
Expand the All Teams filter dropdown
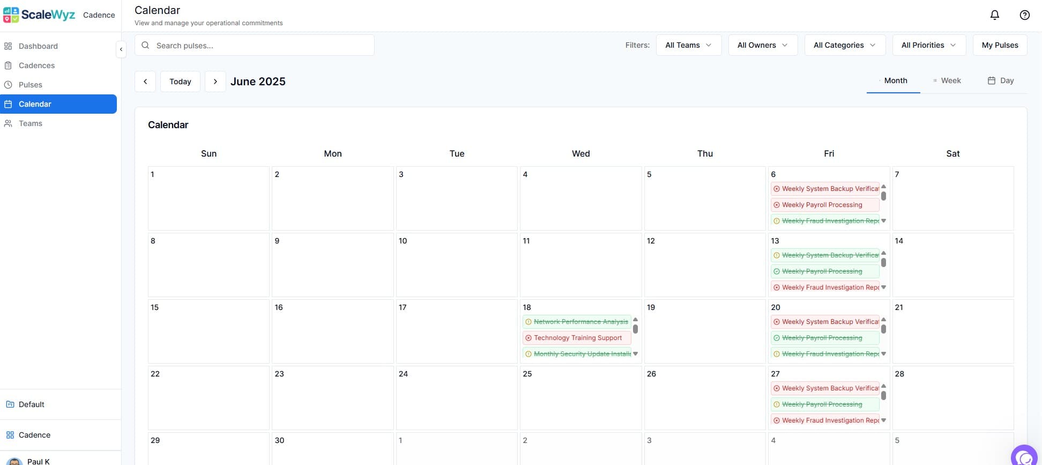point(688,45)
